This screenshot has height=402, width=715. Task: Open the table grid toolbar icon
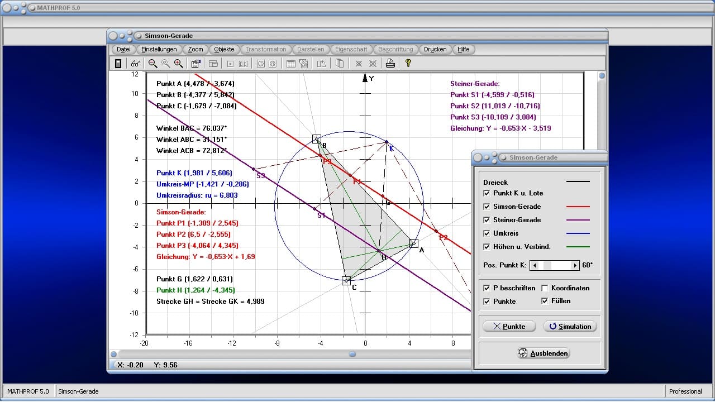pyautogui.click(x=291, y=64)
